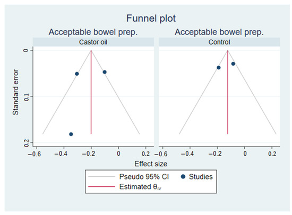Click the Estimated θ legend text
Viewport: 292px width, 215px height.
tap(140, 187)
